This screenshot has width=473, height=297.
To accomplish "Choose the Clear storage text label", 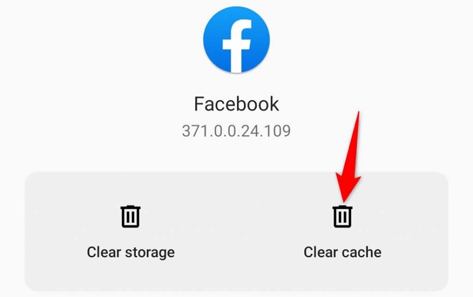I will pos(131,252).
